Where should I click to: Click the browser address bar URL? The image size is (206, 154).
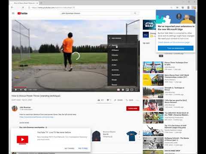53,7
